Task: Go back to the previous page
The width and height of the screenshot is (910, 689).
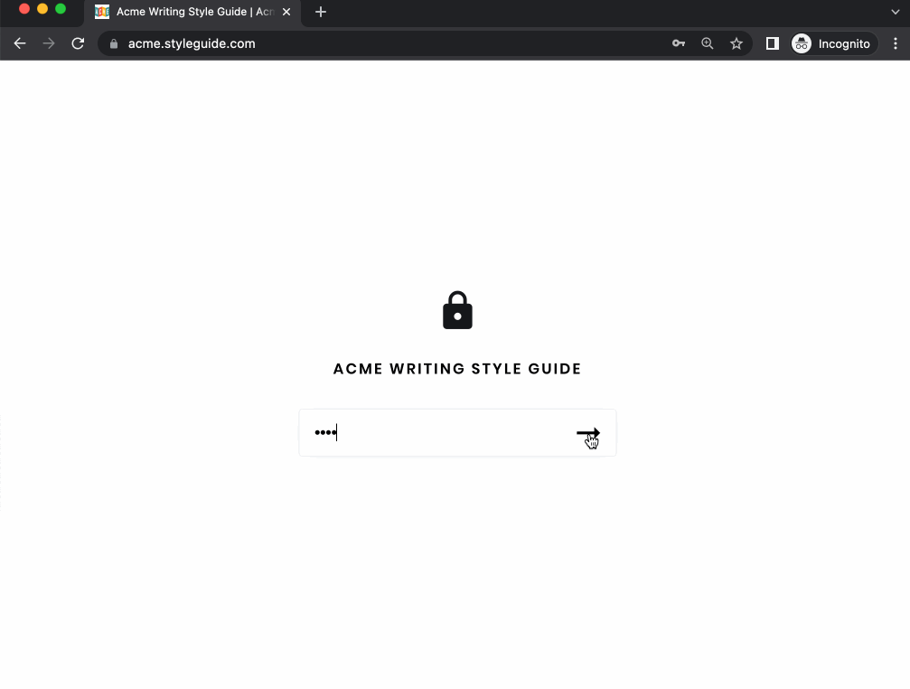Action: coord(20,43)
